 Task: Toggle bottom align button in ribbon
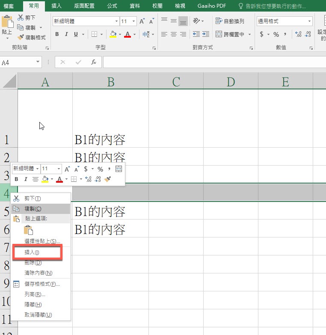coord(183,21)
